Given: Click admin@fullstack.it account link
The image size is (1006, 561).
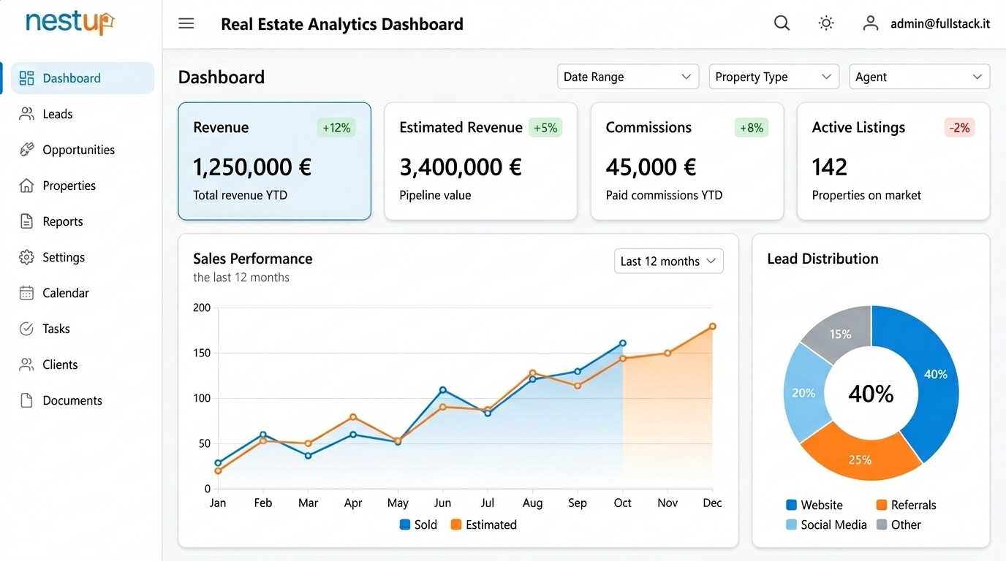Looking at the screenshot, I should tap(940, 23).
